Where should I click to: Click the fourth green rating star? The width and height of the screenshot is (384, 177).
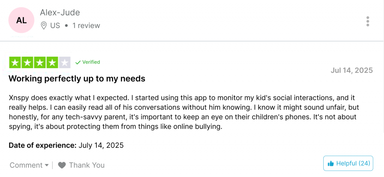52,62
